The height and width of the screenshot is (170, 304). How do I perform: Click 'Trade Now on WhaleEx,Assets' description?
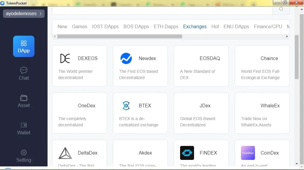256,122
